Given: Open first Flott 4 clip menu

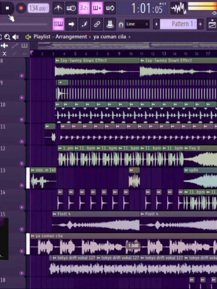Looking at the screenshot, I should [x=54, y=214].
